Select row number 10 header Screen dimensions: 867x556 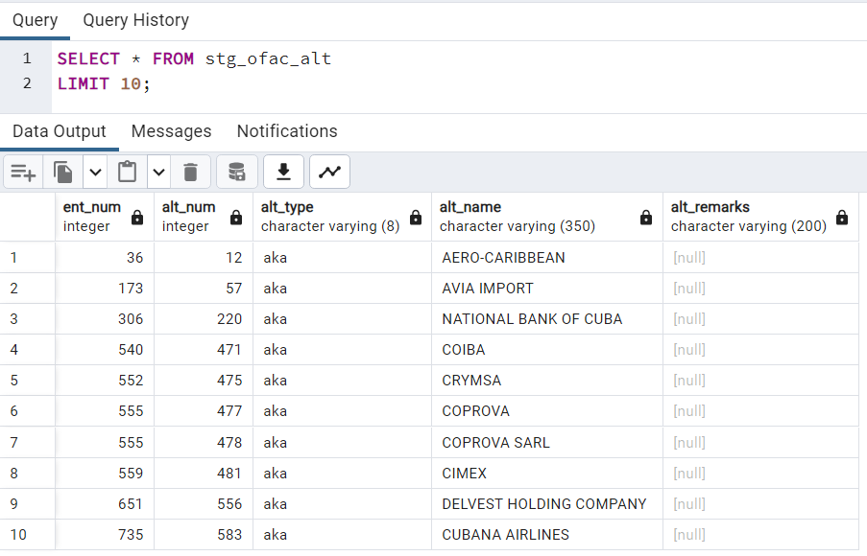click(x=27, y=535)
